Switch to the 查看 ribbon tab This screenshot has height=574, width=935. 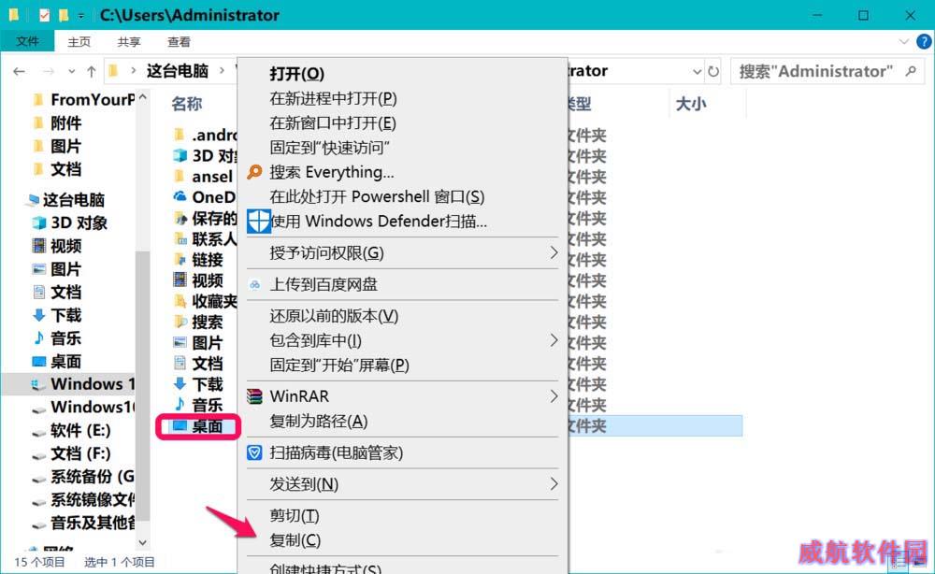tap(179, 42)
